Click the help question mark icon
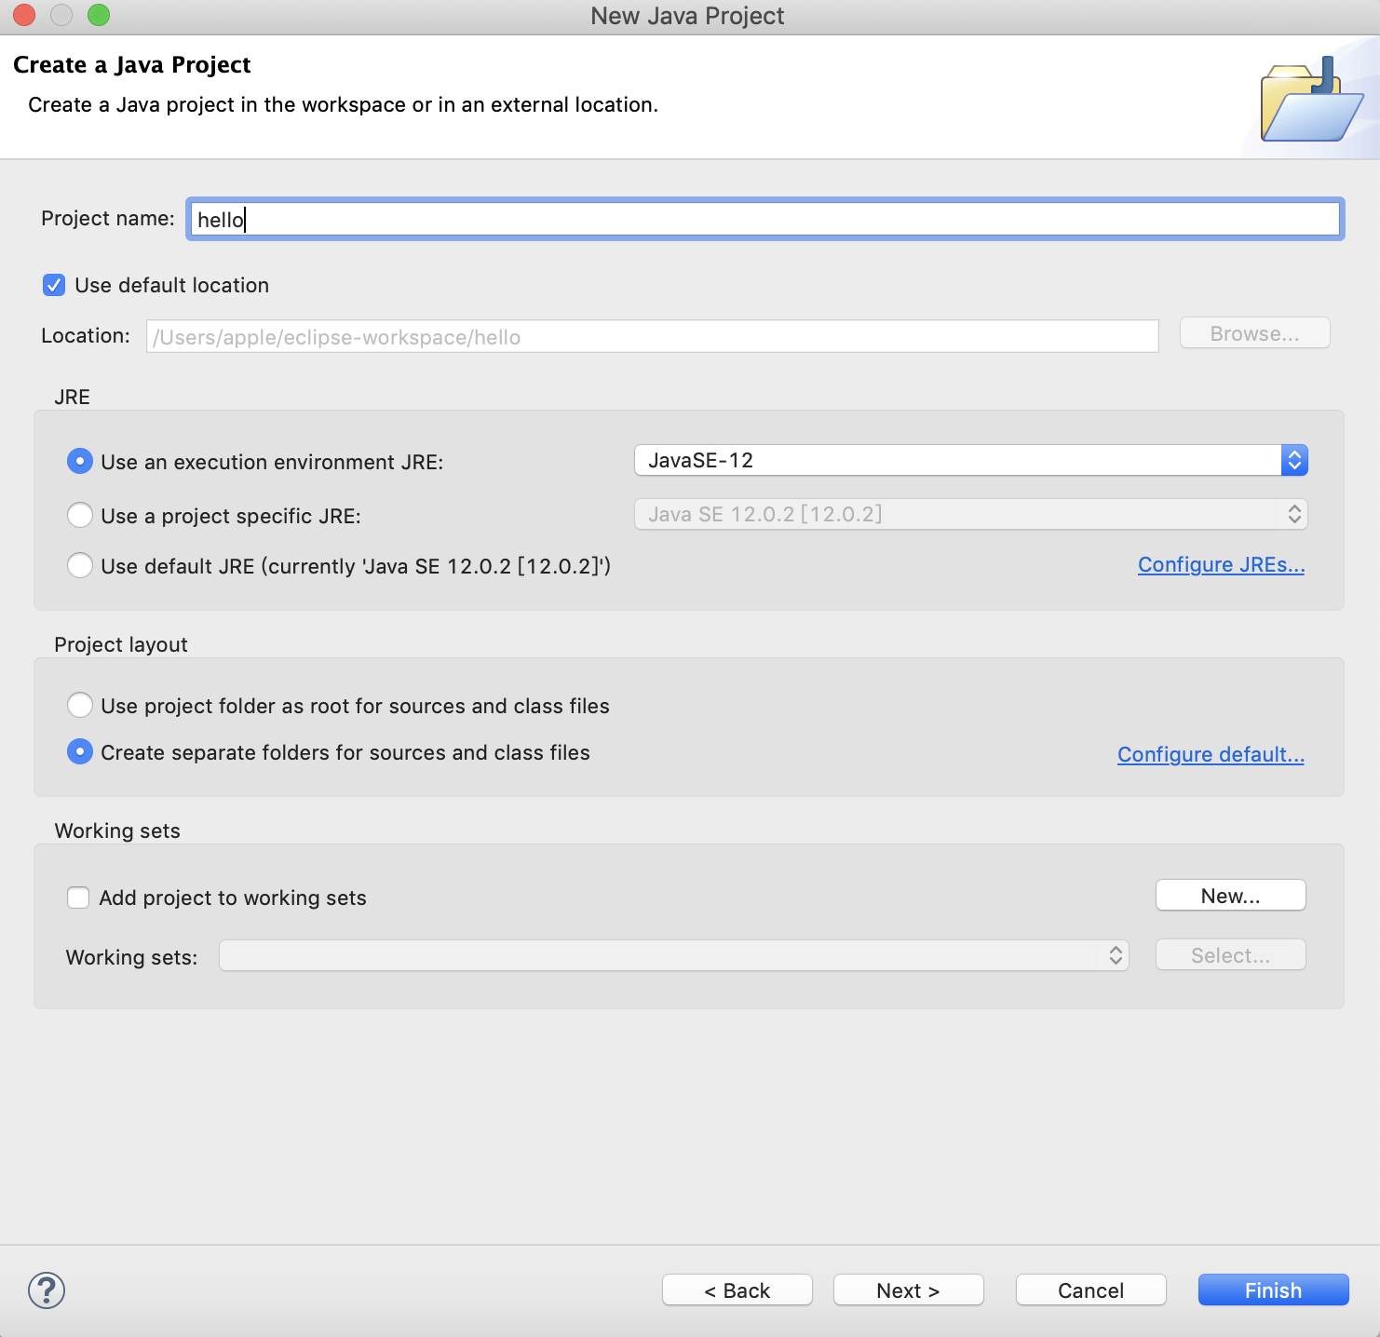Viewport: 1380px width, 1337px height. point(47,1290)
